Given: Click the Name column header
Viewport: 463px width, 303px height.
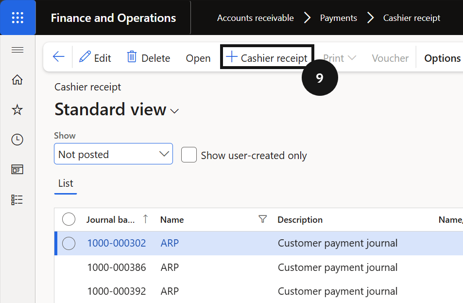Looking at the screenshot, I should click(x=172, y=220).
